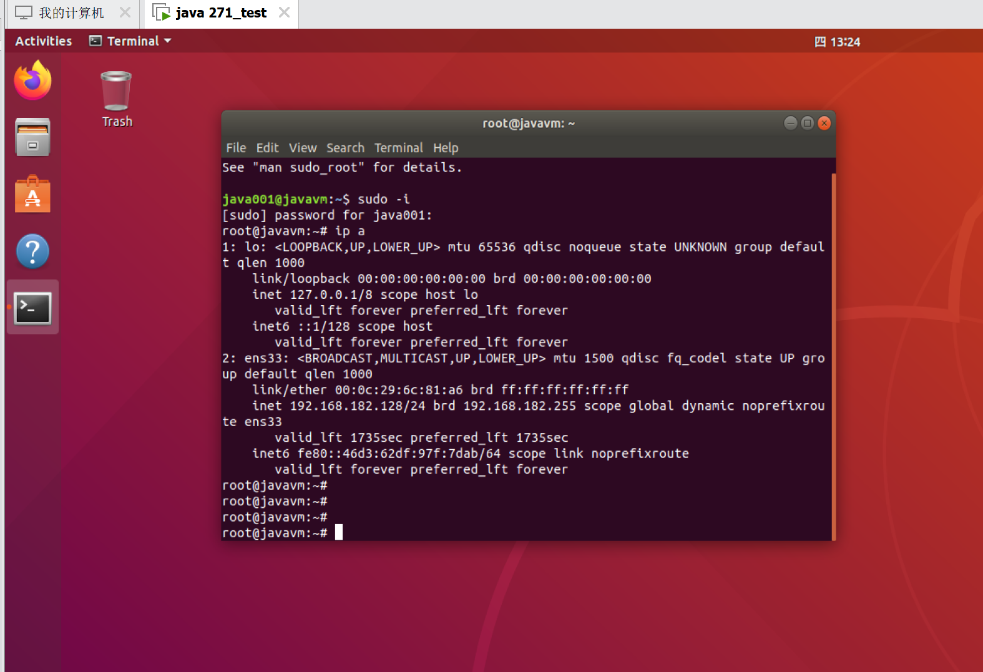Click the inet6 fe80::46d3:62df:97f:7dab/64 line

pos(471,454)
